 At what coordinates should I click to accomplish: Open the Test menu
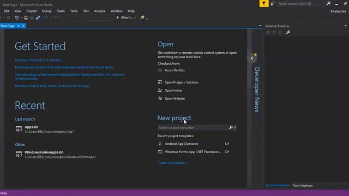coord(86,11)
